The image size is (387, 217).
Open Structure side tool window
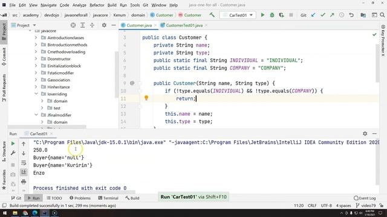[x=4, y=151]
